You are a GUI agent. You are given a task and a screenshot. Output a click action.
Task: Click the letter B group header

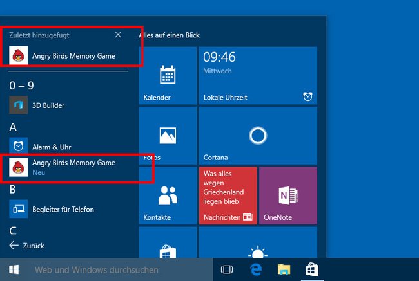click(x=12, y=190)
